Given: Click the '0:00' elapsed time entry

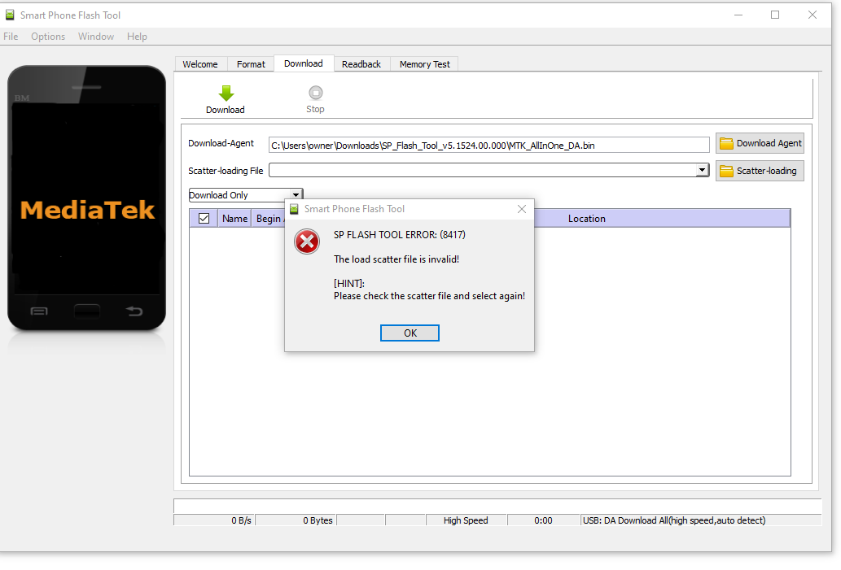Looking at the screenshot, I should click(543, 520).
